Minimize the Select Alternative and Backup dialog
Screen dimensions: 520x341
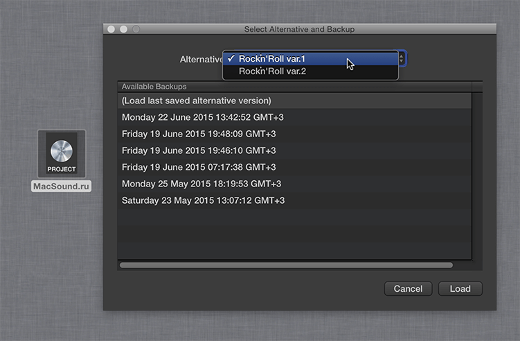point(123,29)
